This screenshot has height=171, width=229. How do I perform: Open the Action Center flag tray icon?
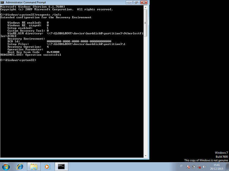click(188, 167)
